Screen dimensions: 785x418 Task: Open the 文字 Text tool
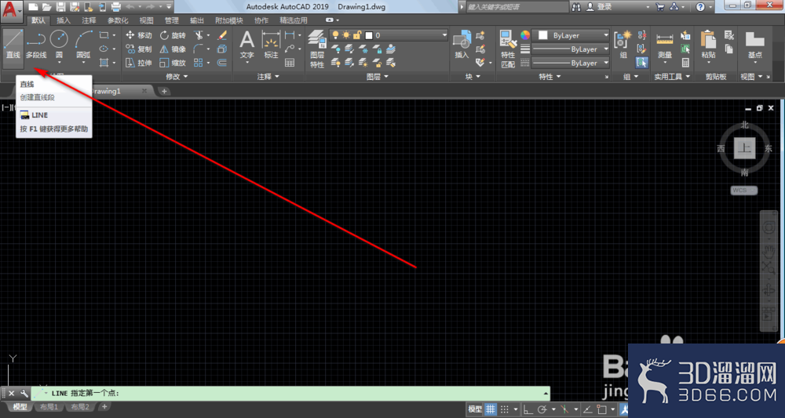click(246, 48)
